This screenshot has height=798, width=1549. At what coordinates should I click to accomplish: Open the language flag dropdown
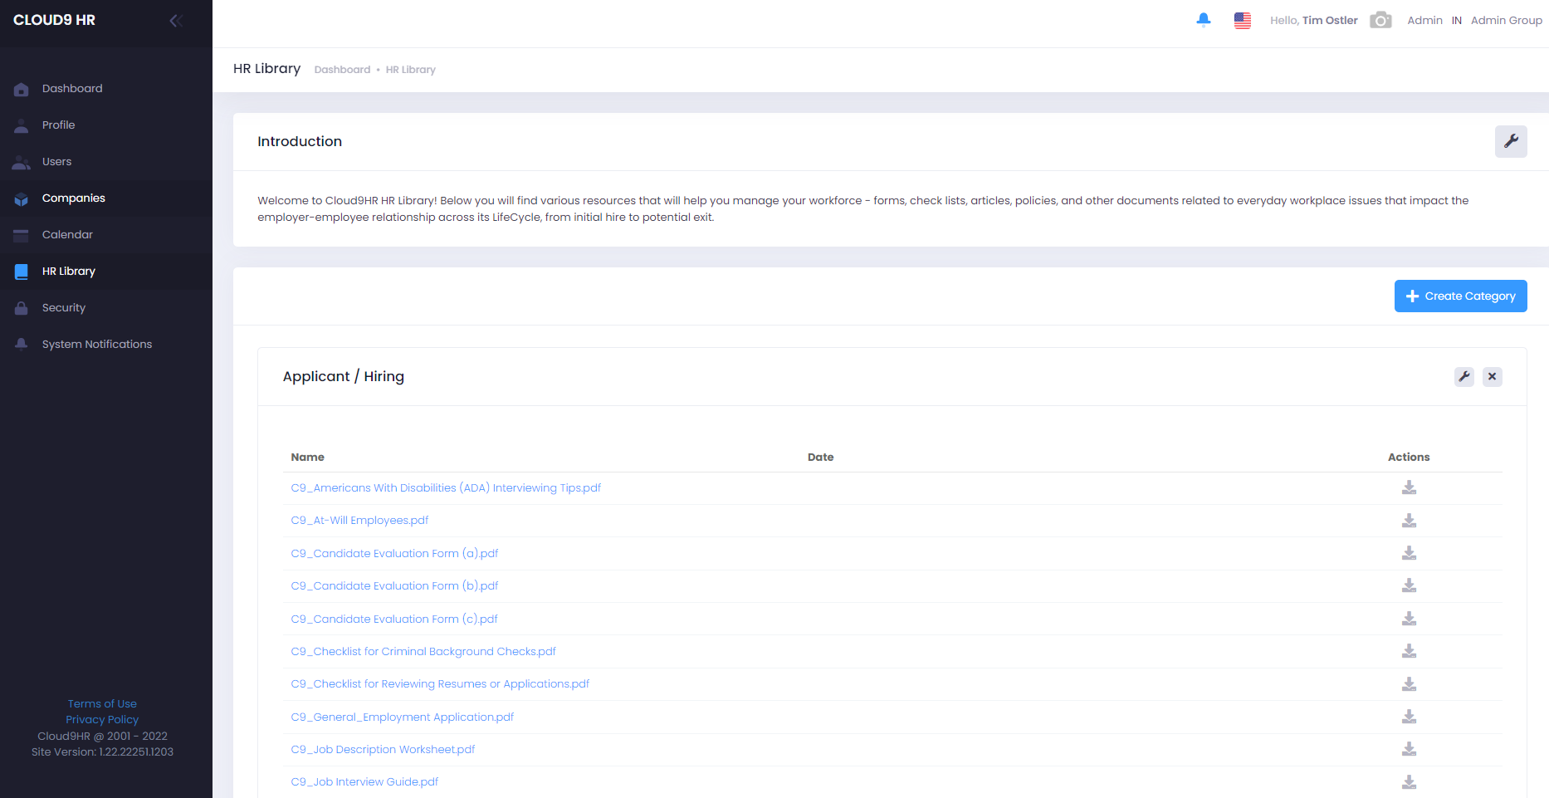1243,20
